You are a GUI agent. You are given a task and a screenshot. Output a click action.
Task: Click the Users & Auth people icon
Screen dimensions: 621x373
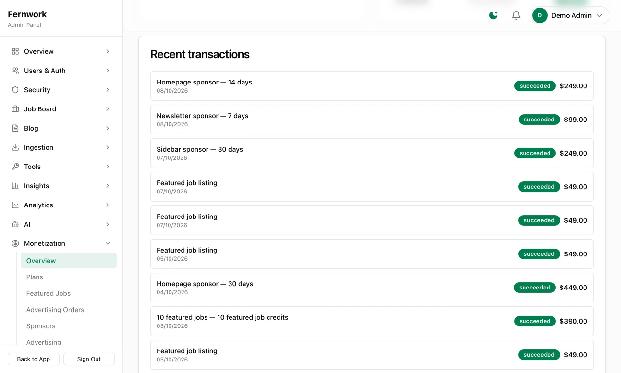tap(15, 71)
